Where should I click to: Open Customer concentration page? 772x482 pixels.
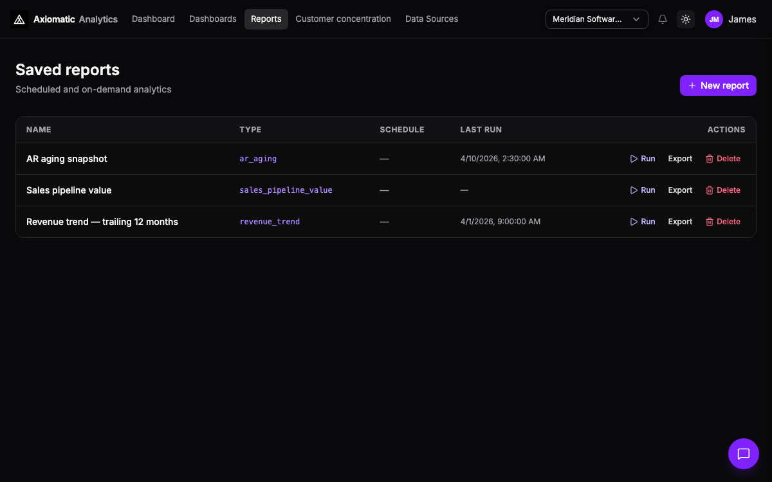pos(343,19)
